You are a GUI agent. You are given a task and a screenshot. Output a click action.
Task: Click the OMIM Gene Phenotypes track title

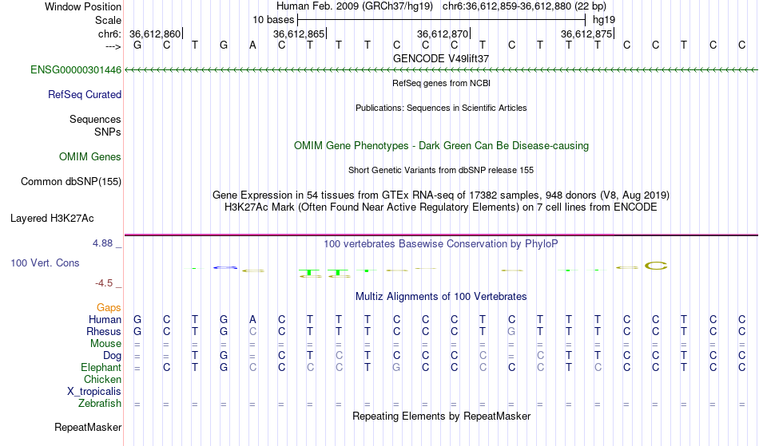441,145
